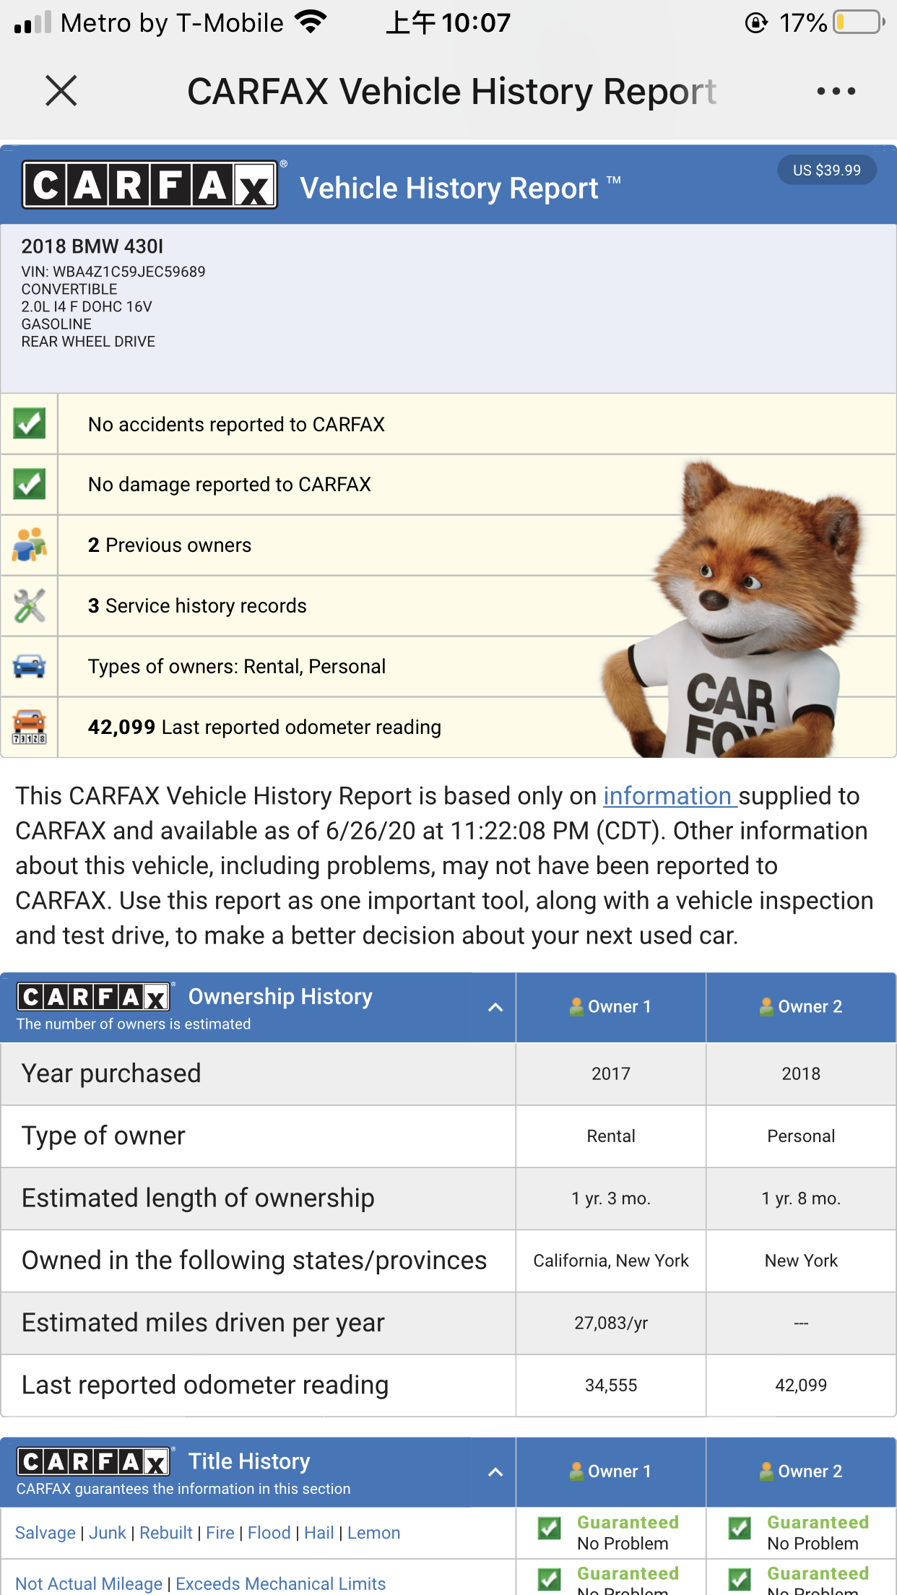897x1595 pixels.
Task: Tap the service history wrench icon
Action: pos(29,606)
